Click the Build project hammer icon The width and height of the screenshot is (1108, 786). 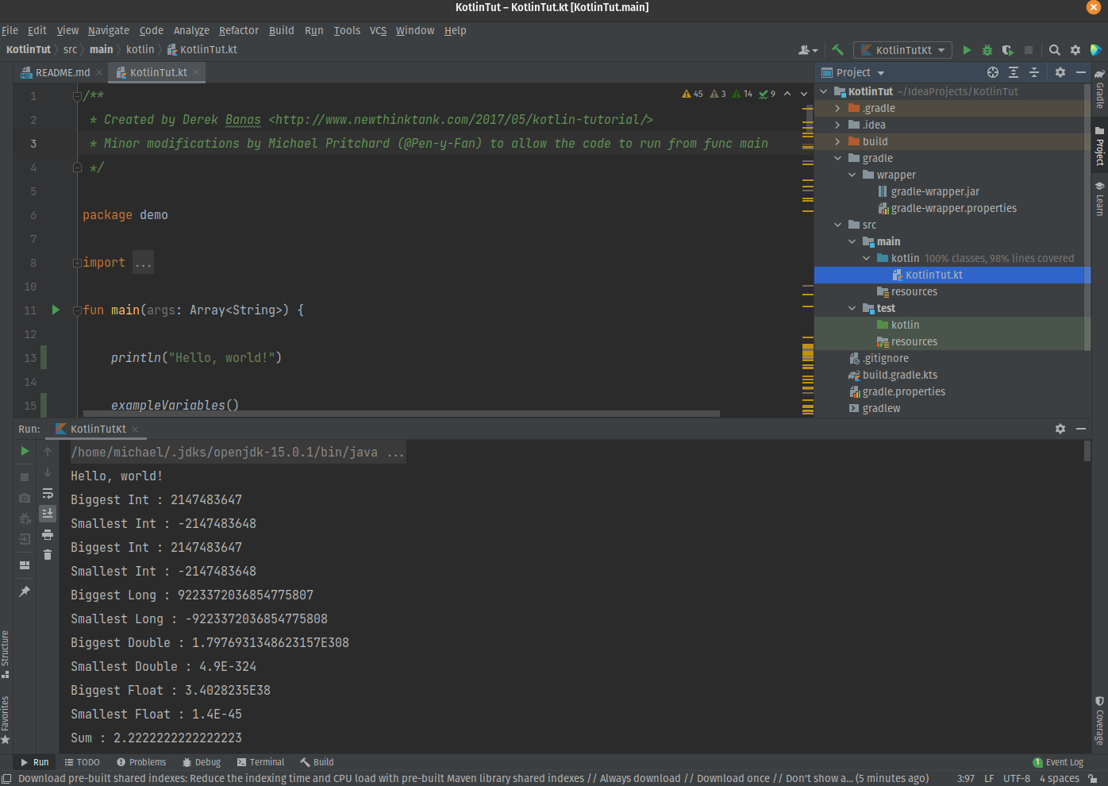click(x=837, y=49)
